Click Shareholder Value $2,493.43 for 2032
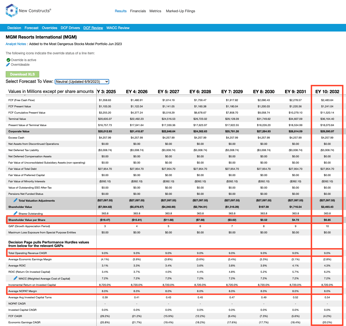The image size is (346, 326). coord(327,207)
